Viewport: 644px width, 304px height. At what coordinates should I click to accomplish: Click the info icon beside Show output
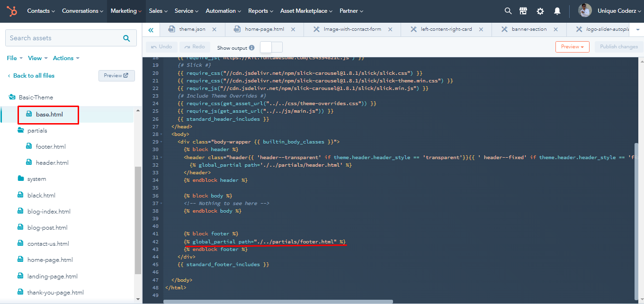tap(252, 48)
